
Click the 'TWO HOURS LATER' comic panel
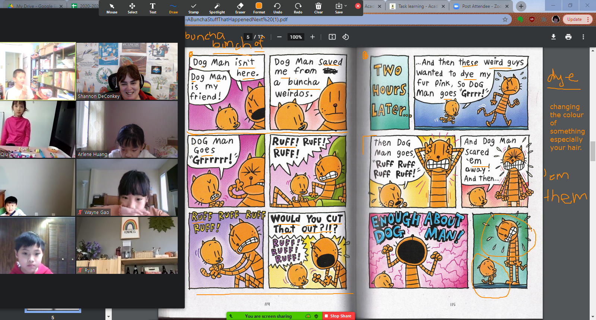coord(390,92)
